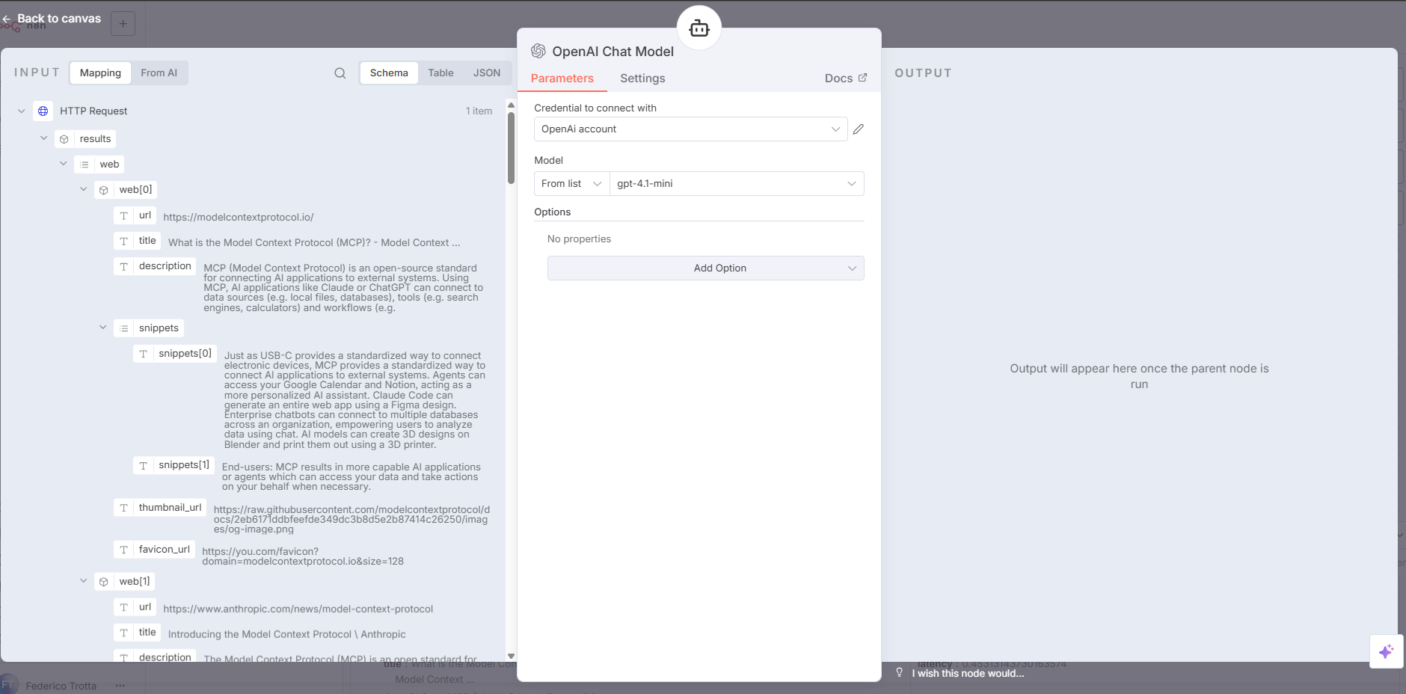Click the robot icon above the node panel
The width and height of the screenshot is (1406, 694).
pos(699,28)
